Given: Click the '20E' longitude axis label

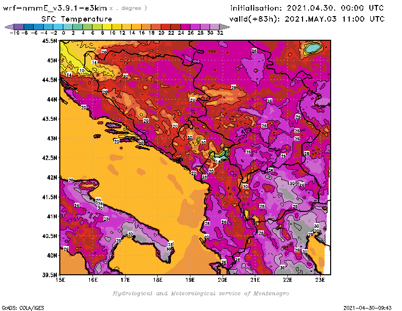Looking at the screenshot, I should [x=223, y=280].
